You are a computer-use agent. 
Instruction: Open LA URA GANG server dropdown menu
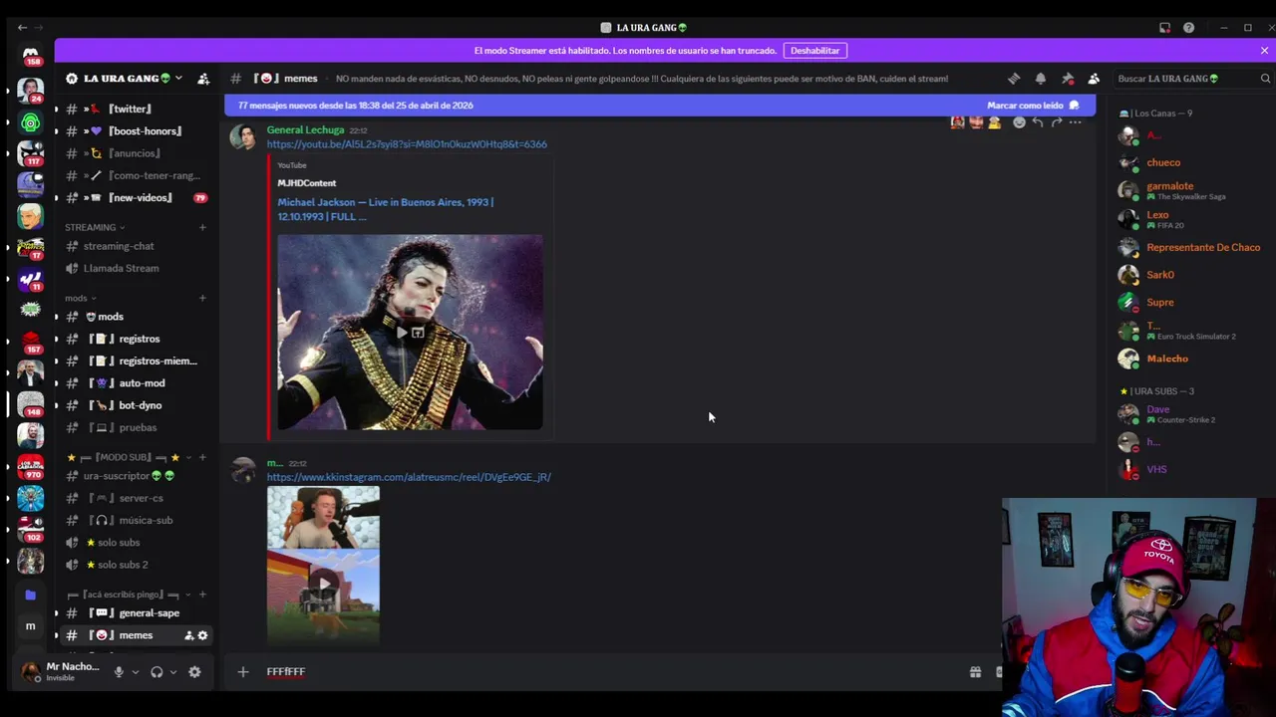coord(126,79)
